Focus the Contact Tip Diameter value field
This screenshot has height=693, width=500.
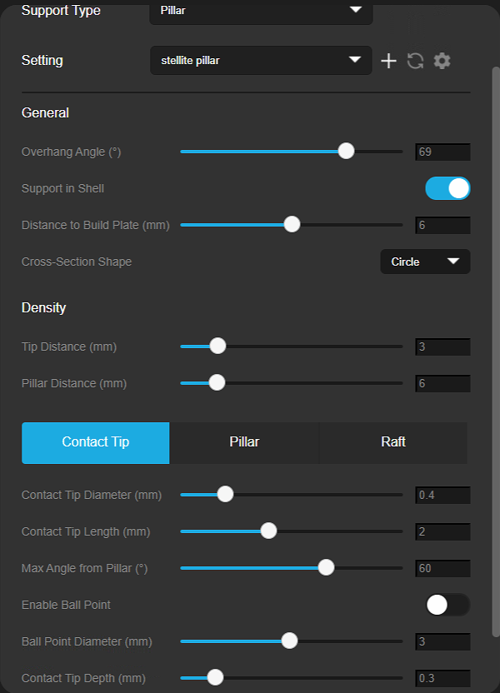coord(442,495)
